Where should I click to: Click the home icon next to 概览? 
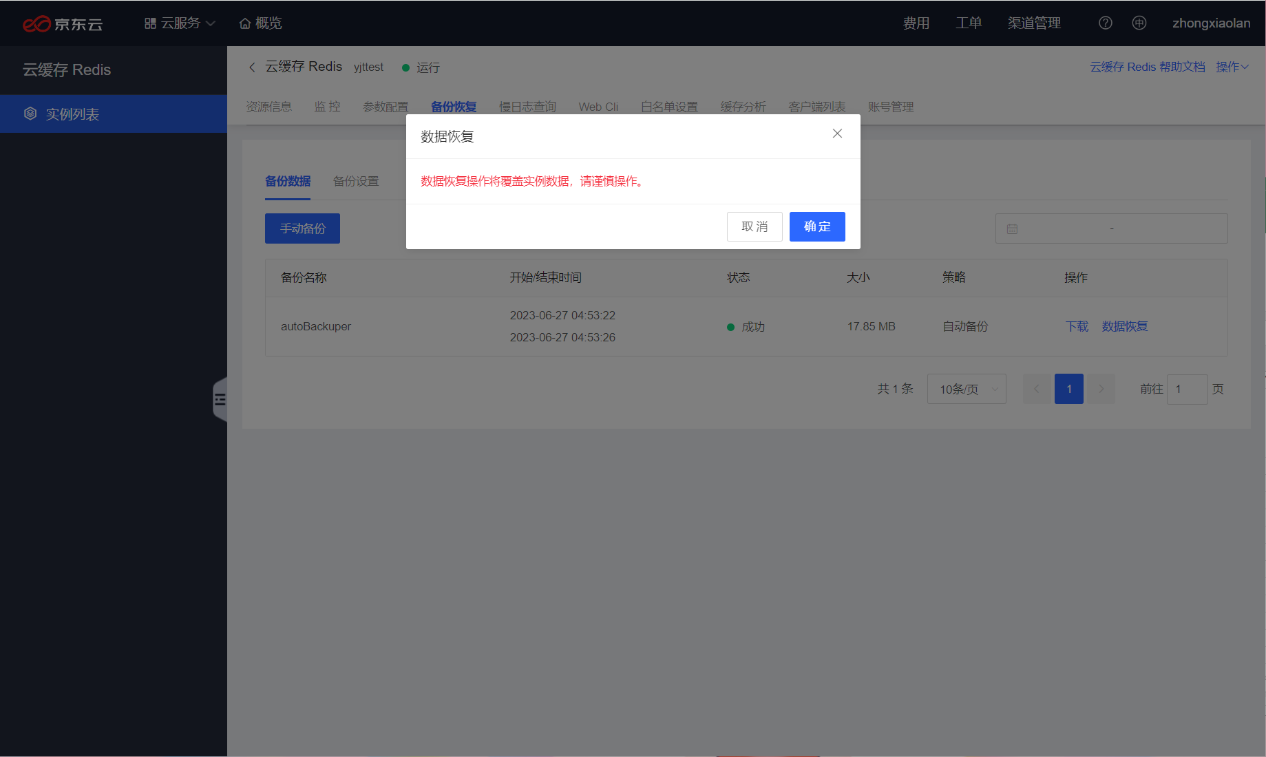(244, 23)
